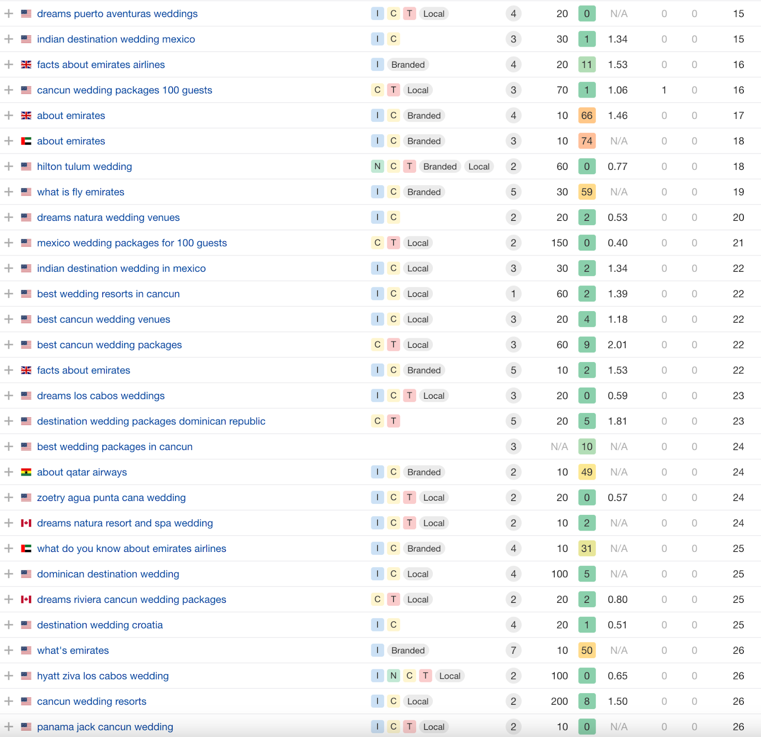The width and height of the screenshot is (761, 737).
Task: Click the "Branded" tag on "about qatar airways"
Action: [x=424, y=472]
